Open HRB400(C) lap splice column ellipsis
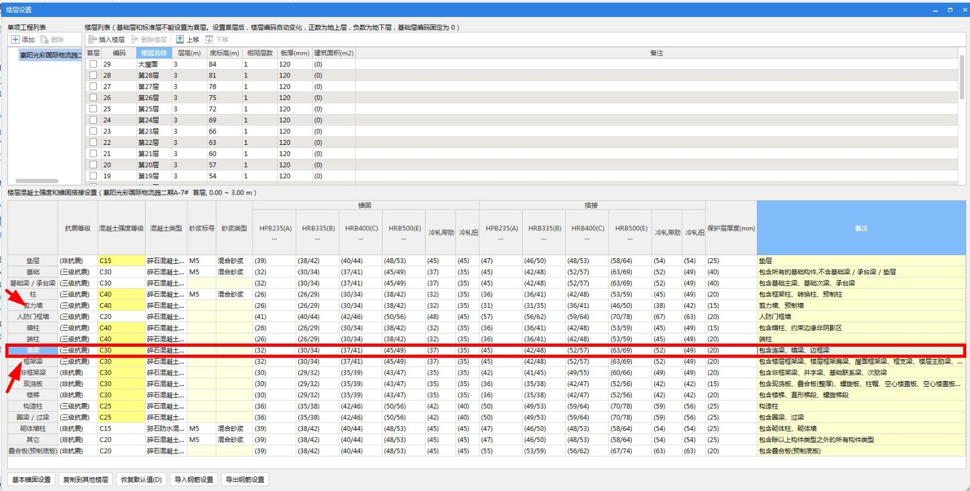 [587, 239]
